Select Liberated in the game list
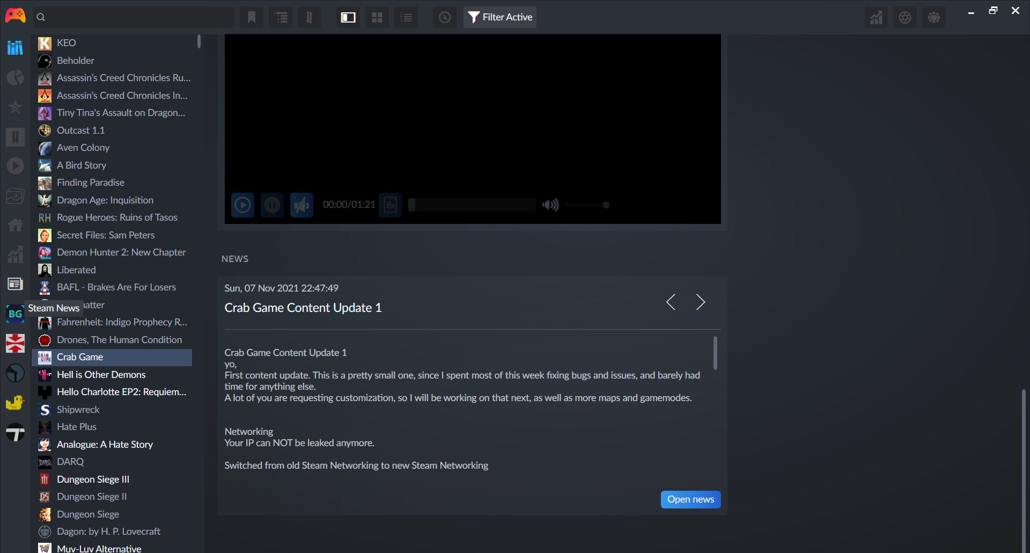This screenshot has height=553, width=1030. coord(112,270)
